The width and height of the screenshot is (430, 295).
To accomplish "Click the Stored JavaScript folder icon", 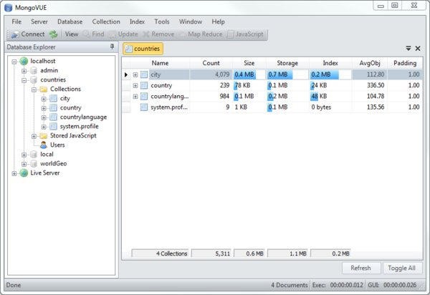I will 43,136.
